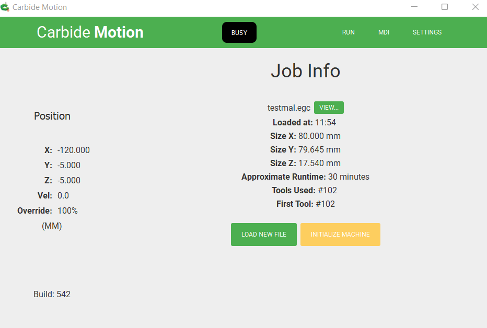Image resolution: width=487 pixels, height=328 pixels.
Task: Click the Carbide Motion app icon in title bar
Action: click(5, 7)
